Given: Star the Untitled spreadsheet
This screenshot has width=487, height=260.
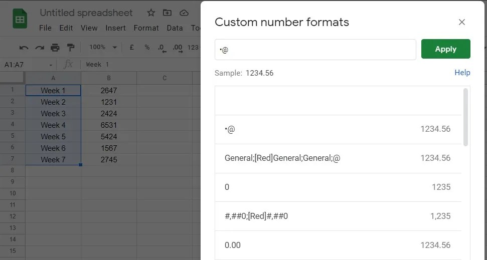Looking at the screenshot, I should (151, 13).
